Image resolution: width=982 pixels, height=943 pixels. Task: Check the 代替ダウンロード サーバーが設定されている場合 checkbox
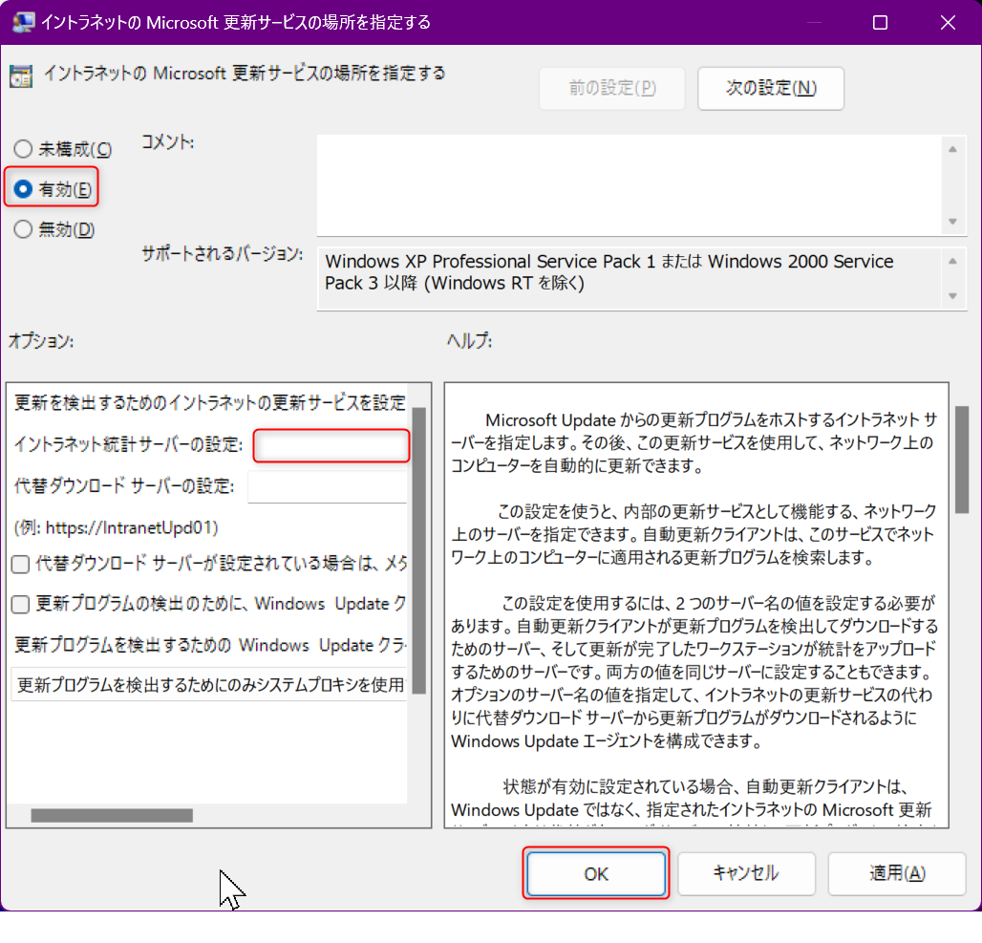pos(21,564)
